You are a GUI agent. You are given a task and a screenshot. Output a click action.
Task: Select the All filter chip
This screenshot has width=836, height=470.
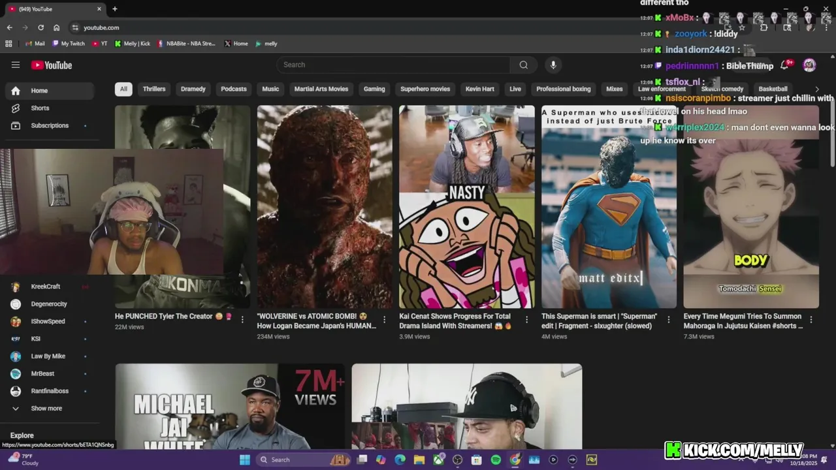pyautogui.click(x=123, y=89)
